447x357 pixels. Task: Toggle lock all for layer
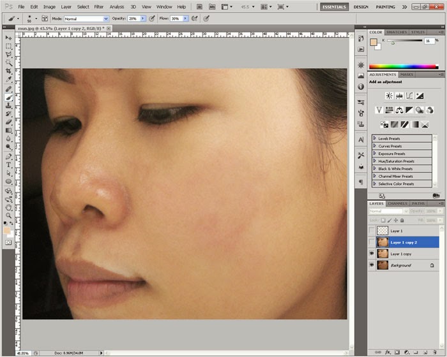point(402,221)
